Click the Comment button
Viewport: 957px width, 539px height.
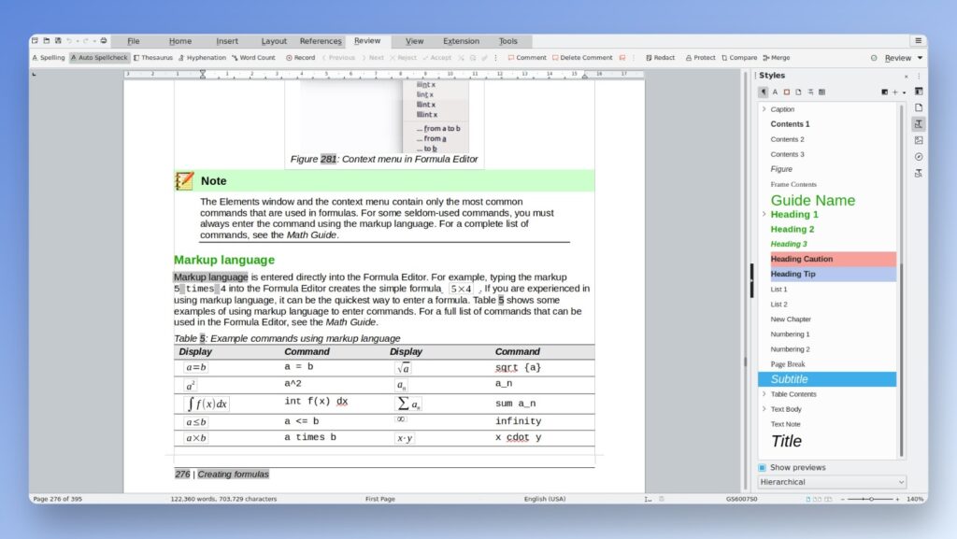click(x=527, y=58)
